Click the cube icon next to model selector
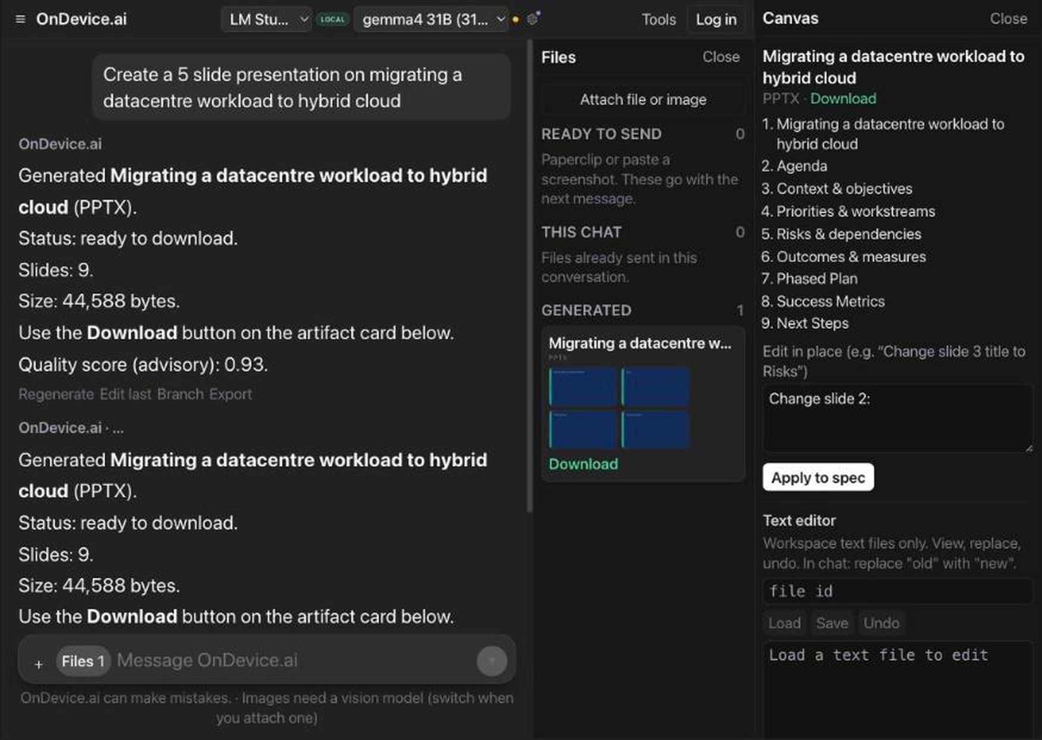The width and height of the screenshot is (1042, 740). [x=533, y=18]
